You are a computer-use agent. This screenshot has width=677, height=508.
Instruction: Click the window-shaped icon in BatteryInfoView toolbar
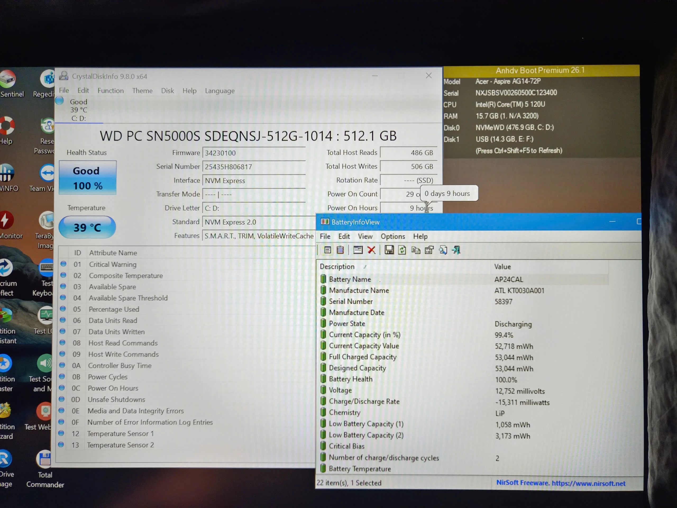click(358, 250)
